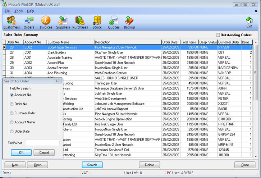Select the Order No. radio button

point(12,104)
